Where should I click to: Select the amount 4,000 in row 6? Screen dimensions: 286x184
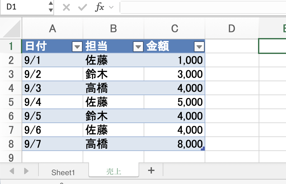click(174, 116)
